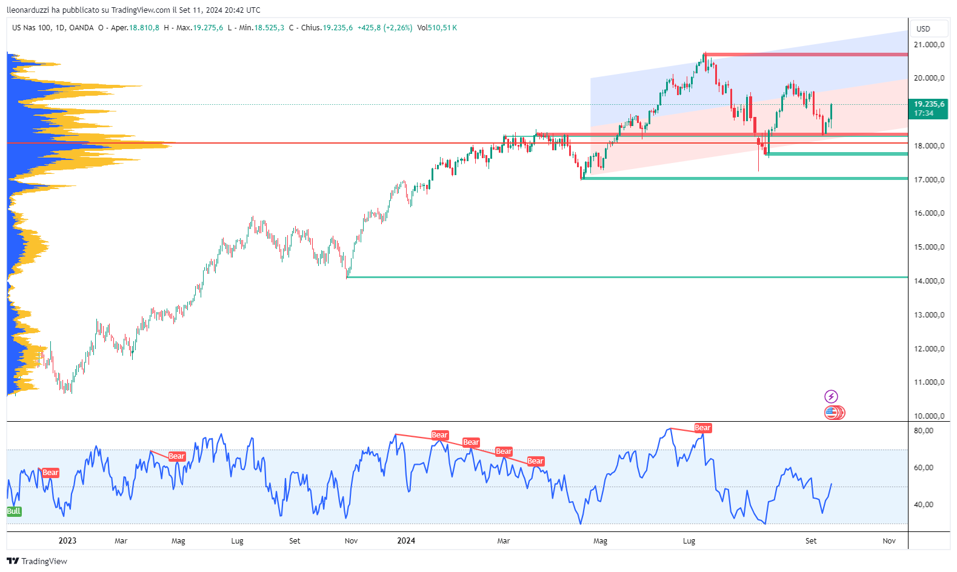Click the Vol 510,51 K legend value
Viewport: 957px width, 572px height.
437,28
